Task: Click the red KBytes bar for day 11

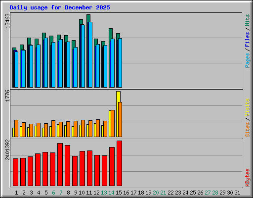Action: point(89,168)
